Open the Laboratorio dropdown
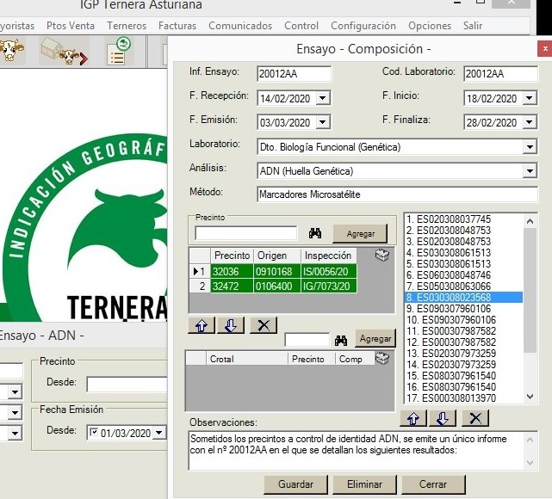Viewport: 552px width, 499px height. tap(530, 147)
